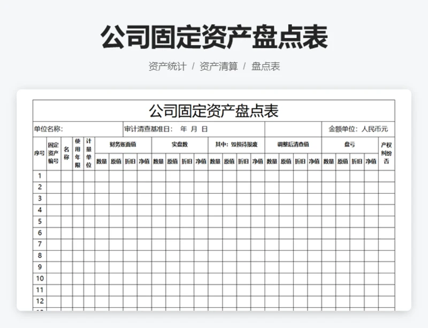Click 数量 under 财务账面值
Viewport: 428px width, 328px height.
click(x=102, y=162)
